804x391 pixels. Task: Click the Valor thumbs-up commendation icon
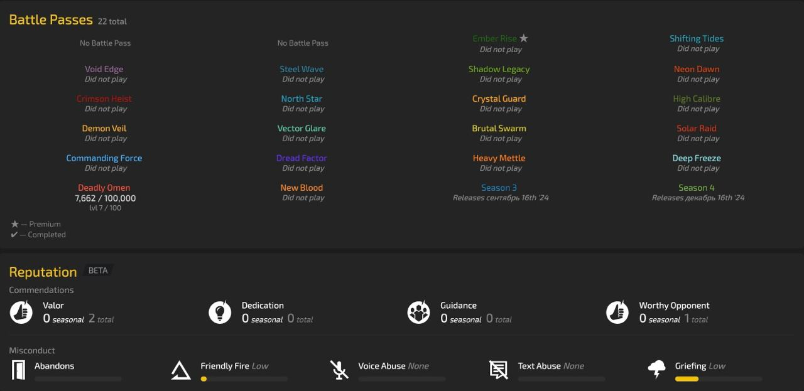21,312
